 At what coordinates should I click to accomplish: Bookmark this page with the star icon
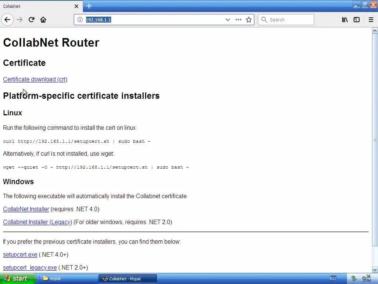249,20
